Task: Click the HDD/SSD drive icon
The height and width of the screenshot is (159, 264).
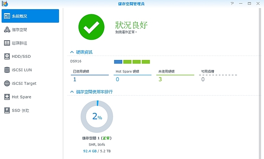Action: 7,56
